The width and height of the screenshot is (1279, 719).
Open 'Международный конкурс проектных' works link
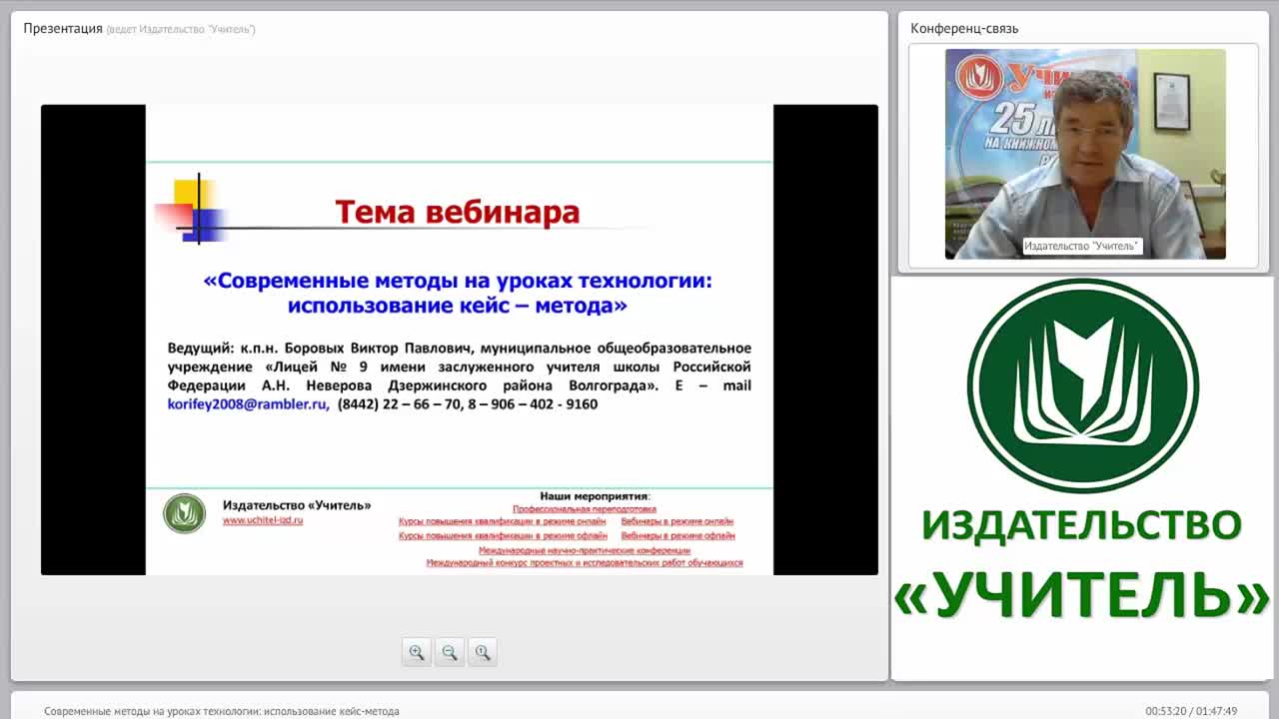[x=585, y=563]
